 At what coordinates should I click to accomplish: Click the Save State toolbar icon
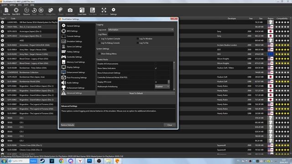pos(93,11)
